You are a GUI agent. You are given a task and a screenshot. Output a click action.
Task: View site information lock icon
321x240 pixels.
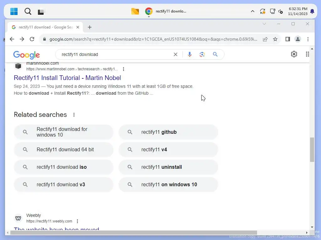(45, 39)
